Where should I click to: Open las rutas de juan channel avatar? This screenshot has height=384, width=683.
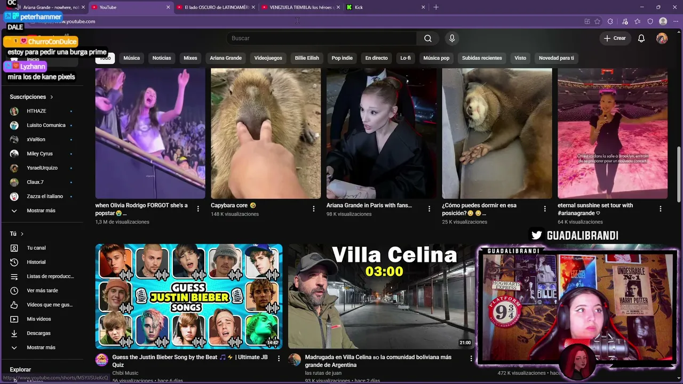pos(295,360)
